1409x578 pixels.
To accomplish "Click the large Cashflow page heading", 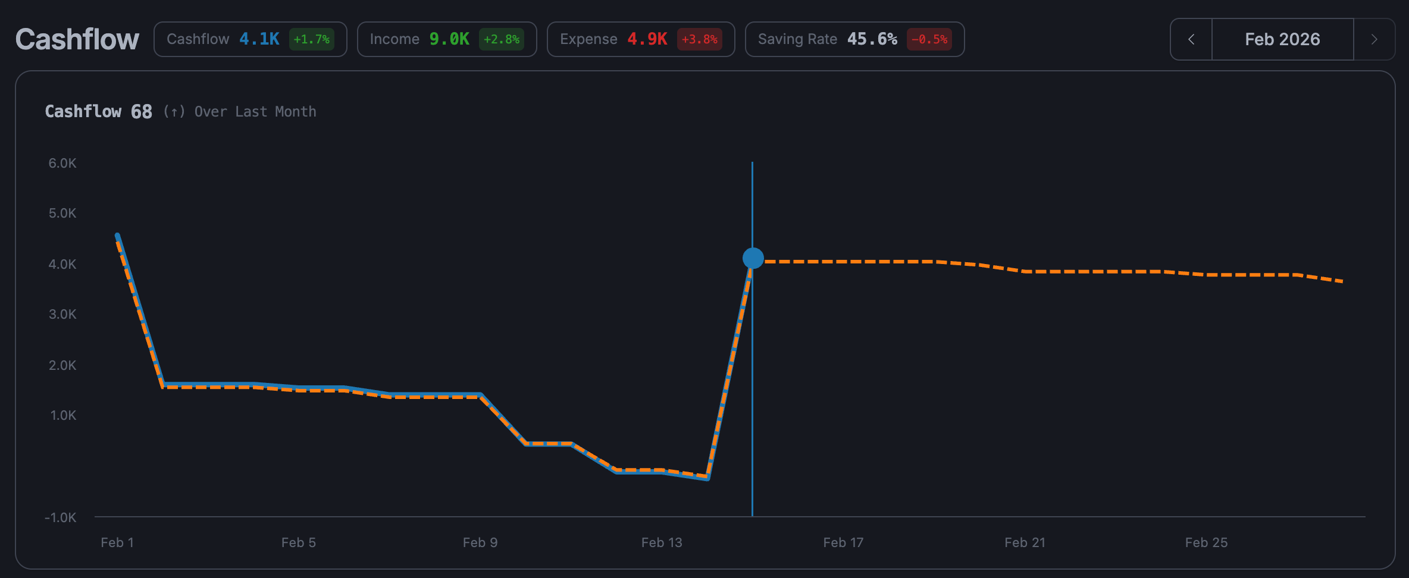I will 77,39.
